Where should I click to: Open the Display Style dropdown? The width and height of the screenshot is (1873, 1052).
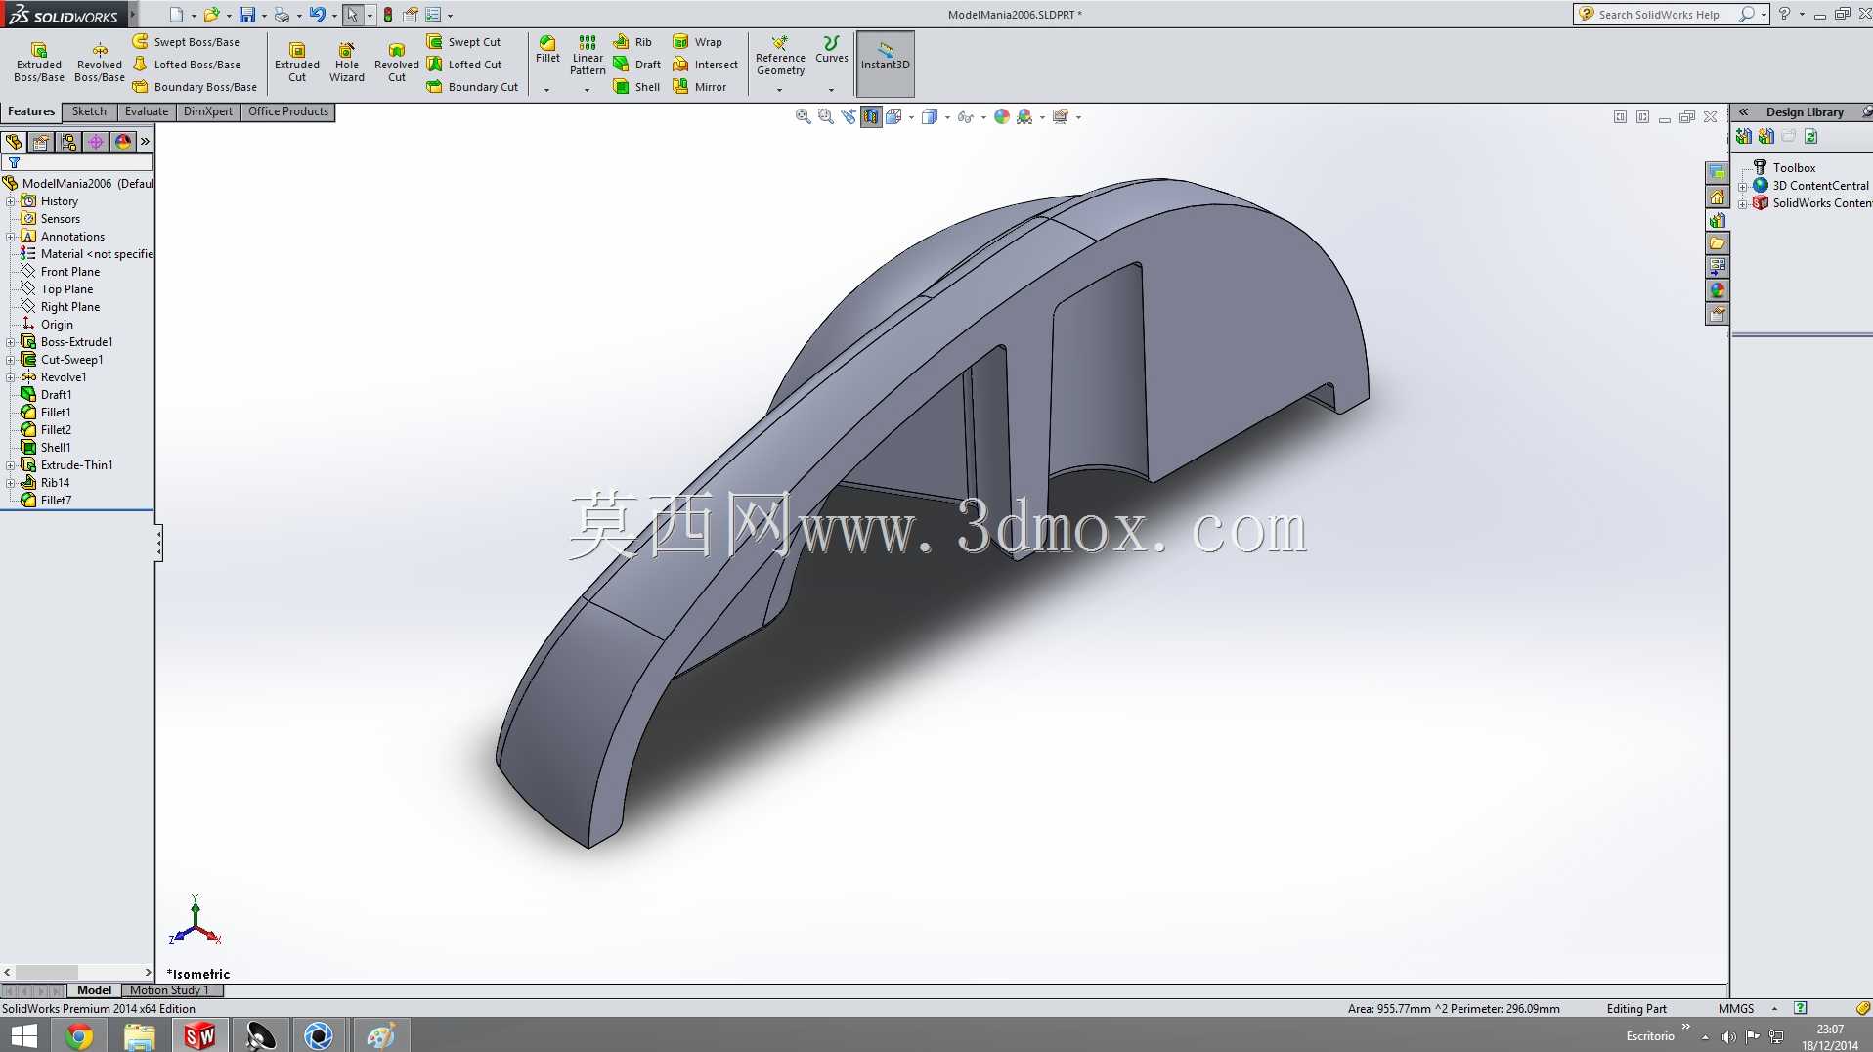[947, 117]
